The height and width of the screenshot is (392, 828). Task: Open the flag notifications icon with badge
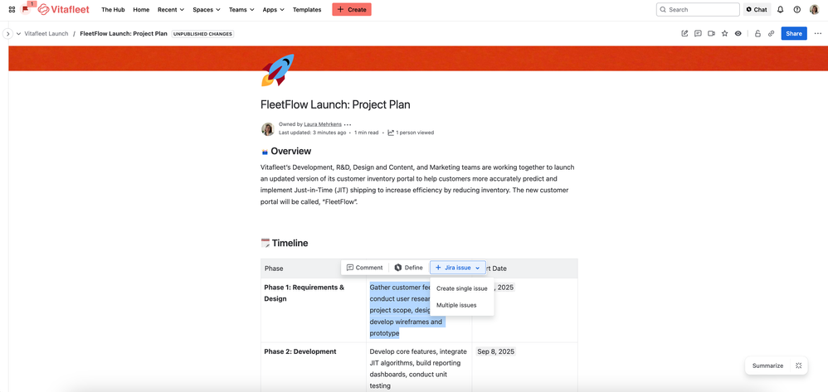click(27, 8)
